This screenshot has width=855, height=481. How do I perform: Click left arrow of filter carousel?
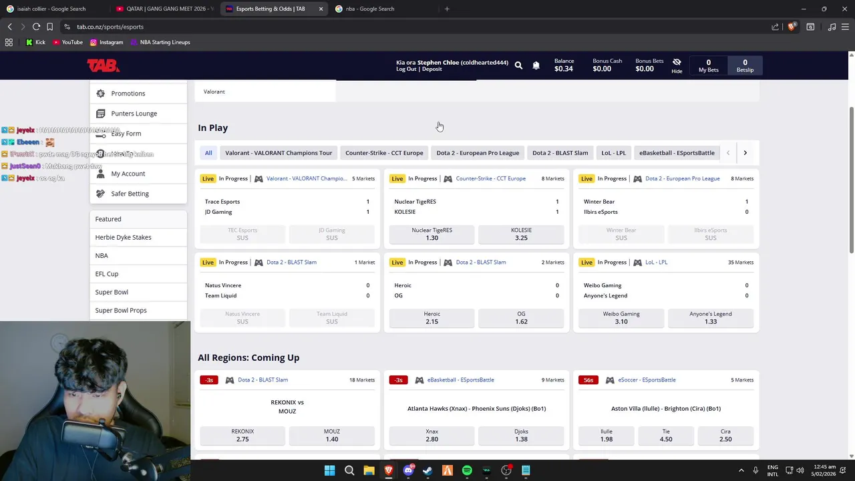[728, 153]
